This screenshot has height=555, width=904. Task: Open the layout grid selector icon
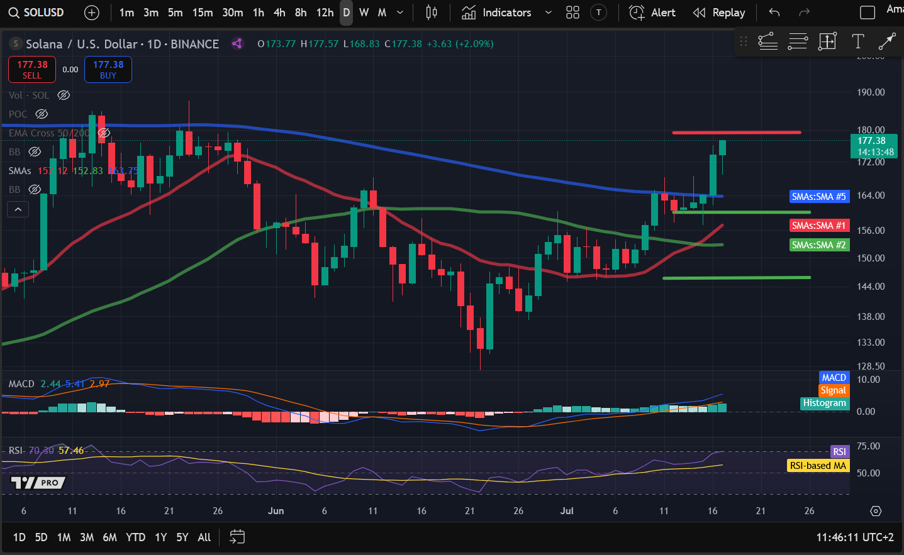pos(572,13)
